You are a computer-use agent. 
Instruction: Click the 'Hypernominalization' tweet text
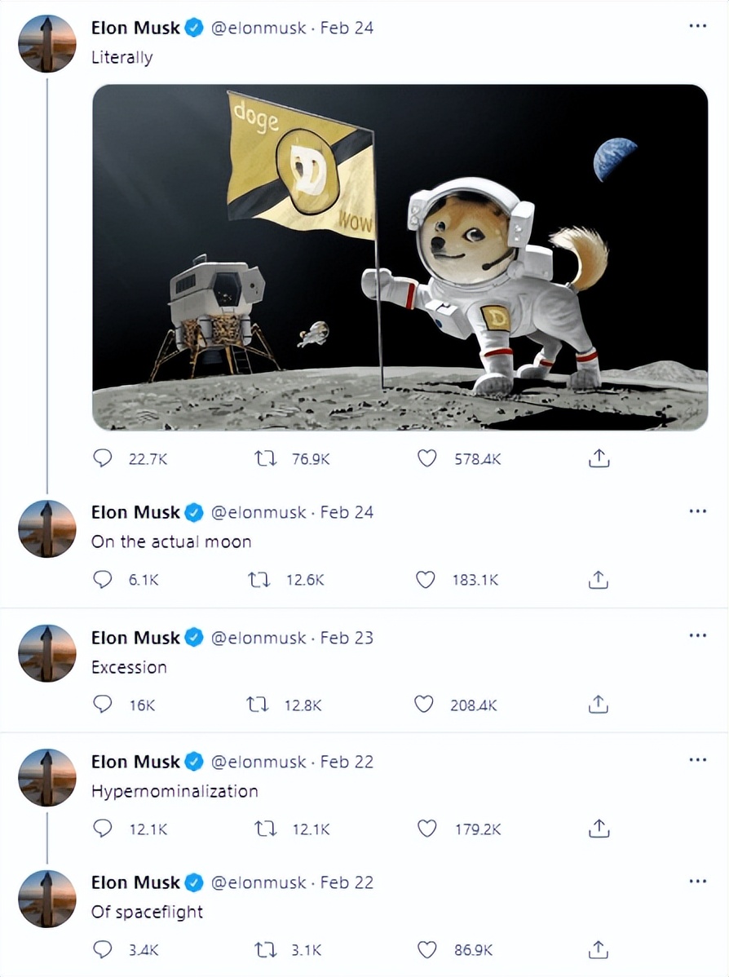click(175, 791)
